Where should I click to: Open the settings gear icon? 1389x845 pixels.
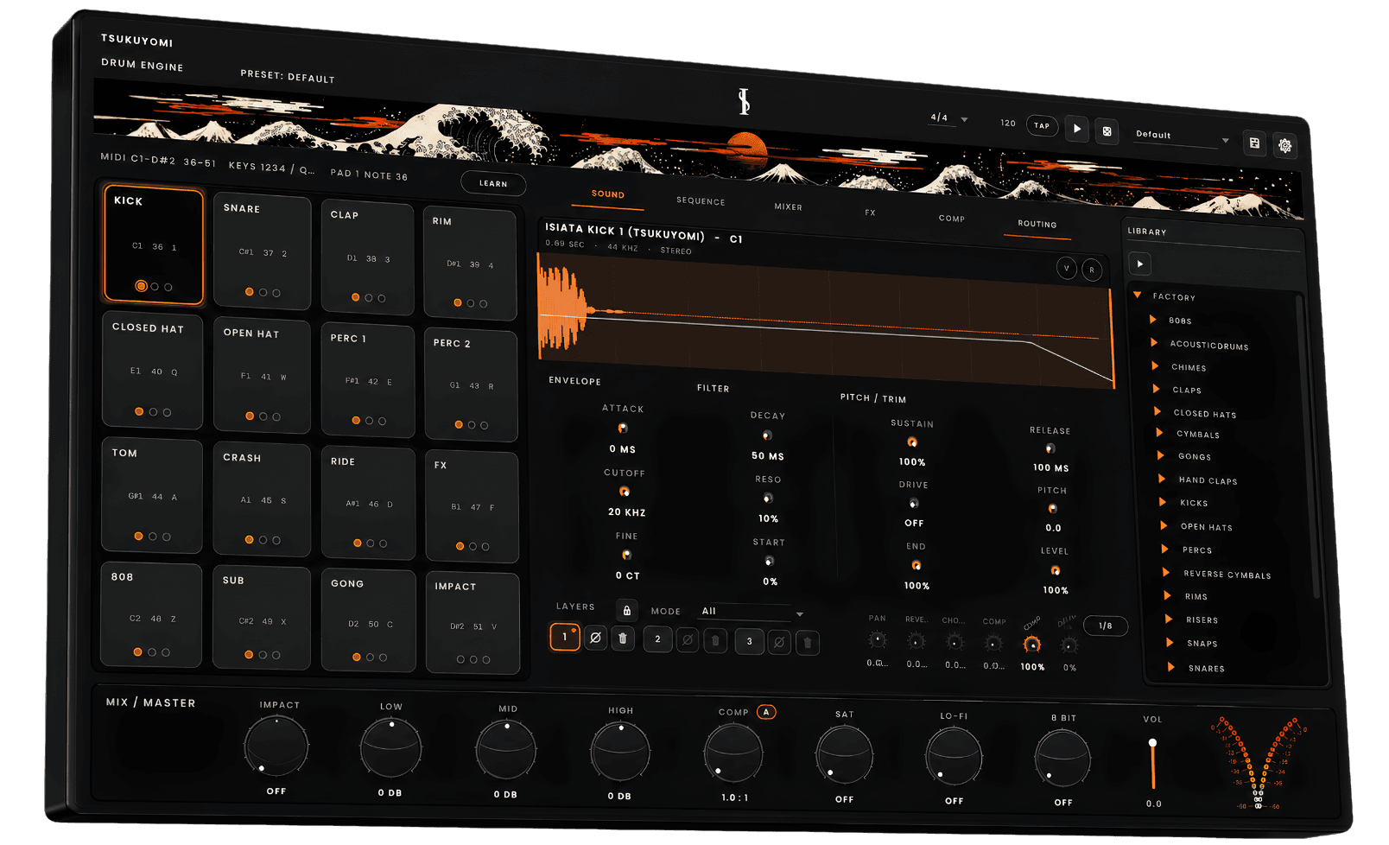[x=1284, y=146]
